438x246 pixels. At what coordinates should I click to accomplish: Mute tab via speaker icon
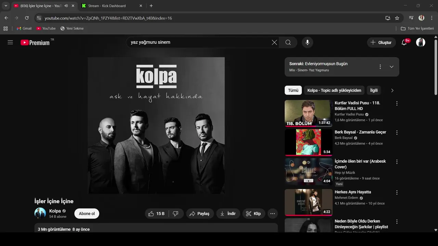tap(66, 6)
